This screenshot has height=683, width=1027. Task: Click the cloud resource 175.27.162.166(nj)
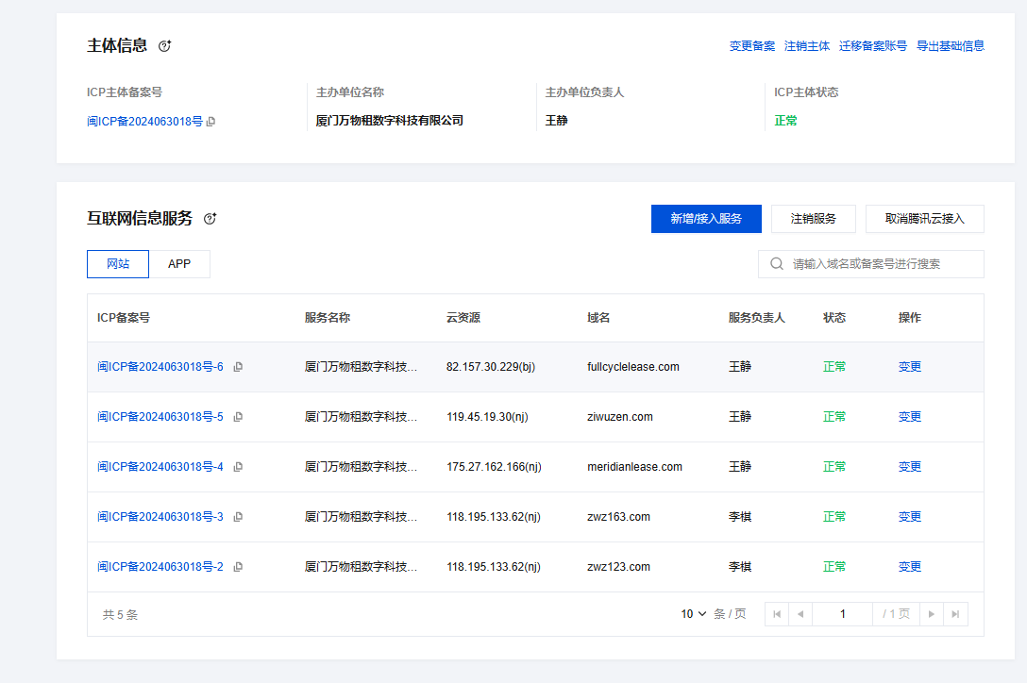pyautogui.click(x=494, y=467)
